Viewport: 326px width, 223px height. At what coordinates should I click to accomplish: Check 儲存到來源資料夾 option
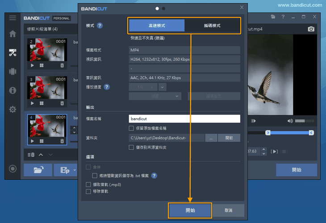point(131,147)
